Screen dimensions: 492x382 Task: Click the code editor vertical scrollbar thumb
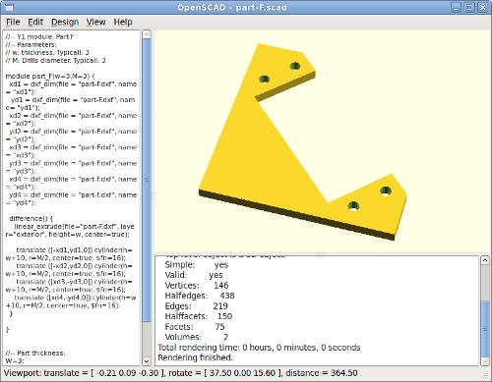click(147, 180)
